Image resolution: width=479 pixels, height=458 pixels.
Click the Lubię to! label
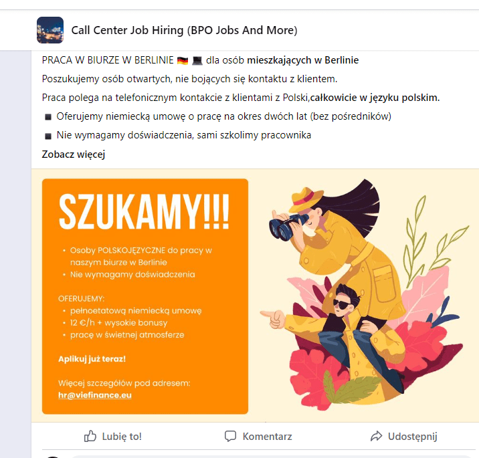tap(122, 437)
